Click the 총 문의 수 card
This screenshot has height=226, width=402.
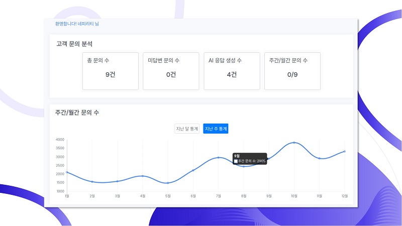click(x=111, y=71)
